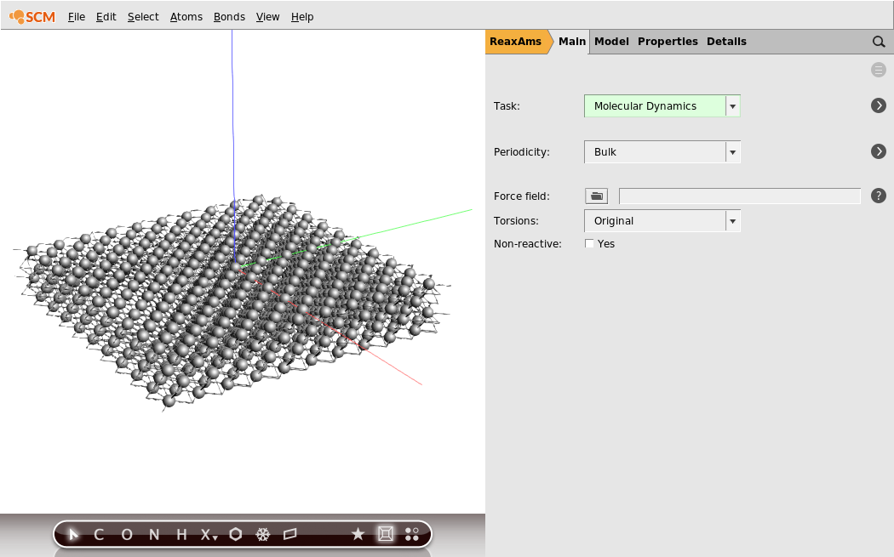
Task: Open the ReaxAms engine selector
Action: (x=516, y=42)
